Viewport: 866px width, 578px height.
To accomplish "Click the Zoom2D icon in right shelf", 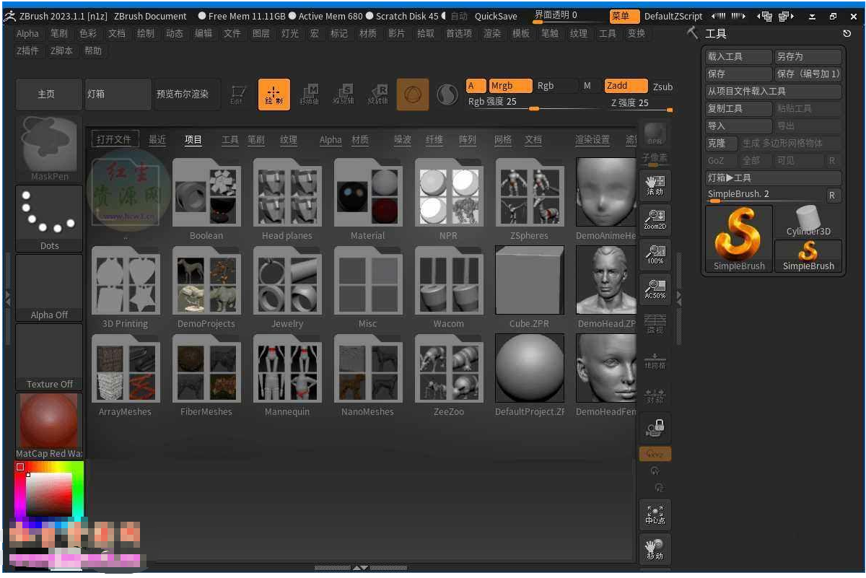I will (655, 220).
